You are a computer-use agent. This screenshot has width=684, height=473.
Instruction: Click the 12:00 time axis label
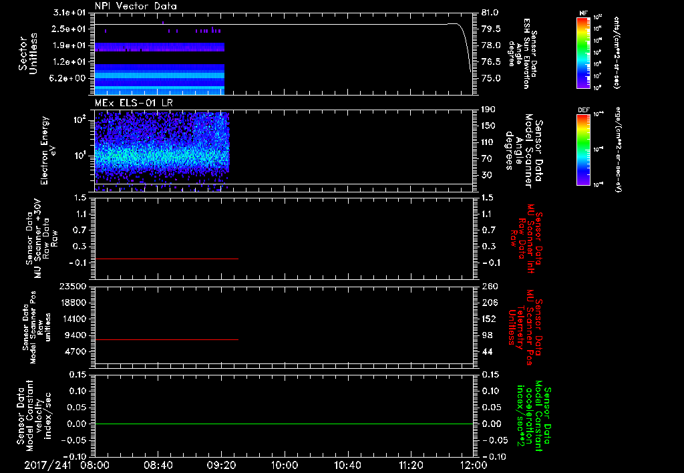point(474,465)
